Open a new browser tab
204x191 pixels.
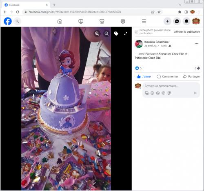click(54, 5)
